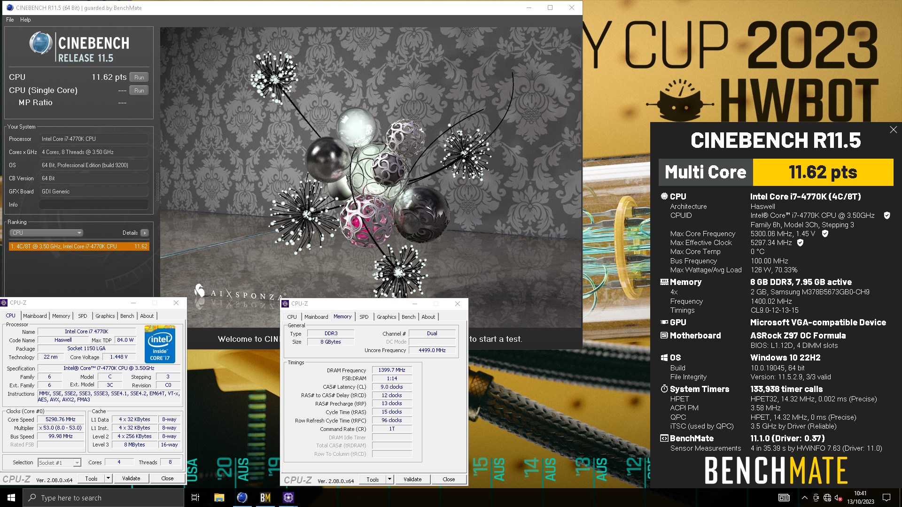
Task: Open the notification center icon
Action: 886,498
